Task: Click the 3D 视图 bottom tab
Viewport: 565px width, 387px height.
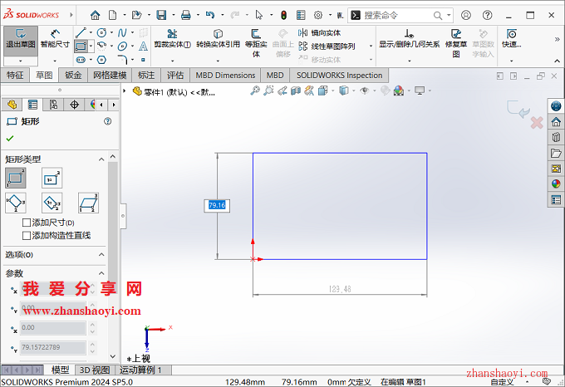Action: [x=94, y=370]
